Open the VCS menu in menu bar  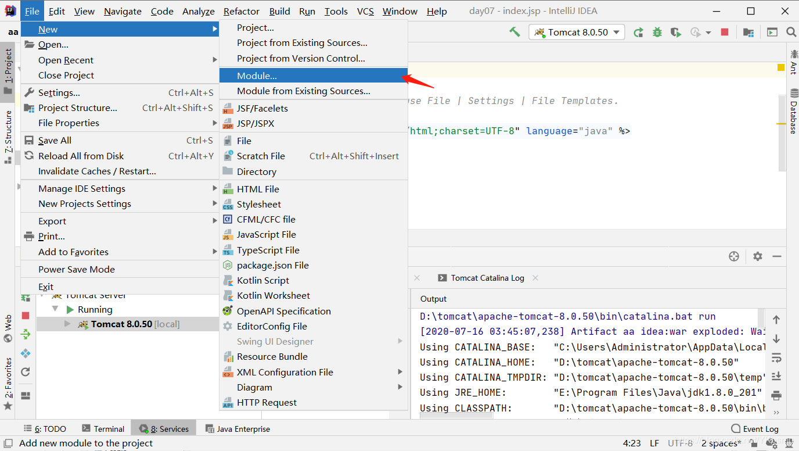pyautogui.click(x=365, y=11)
